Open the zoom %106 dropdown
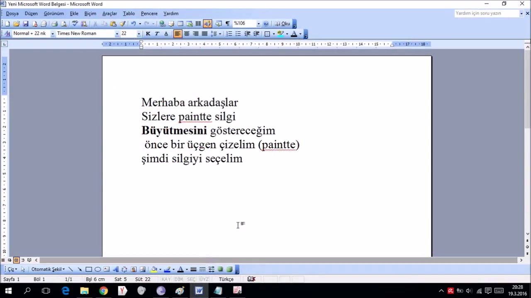The image size is (531, 298). (x=258, y=24)
